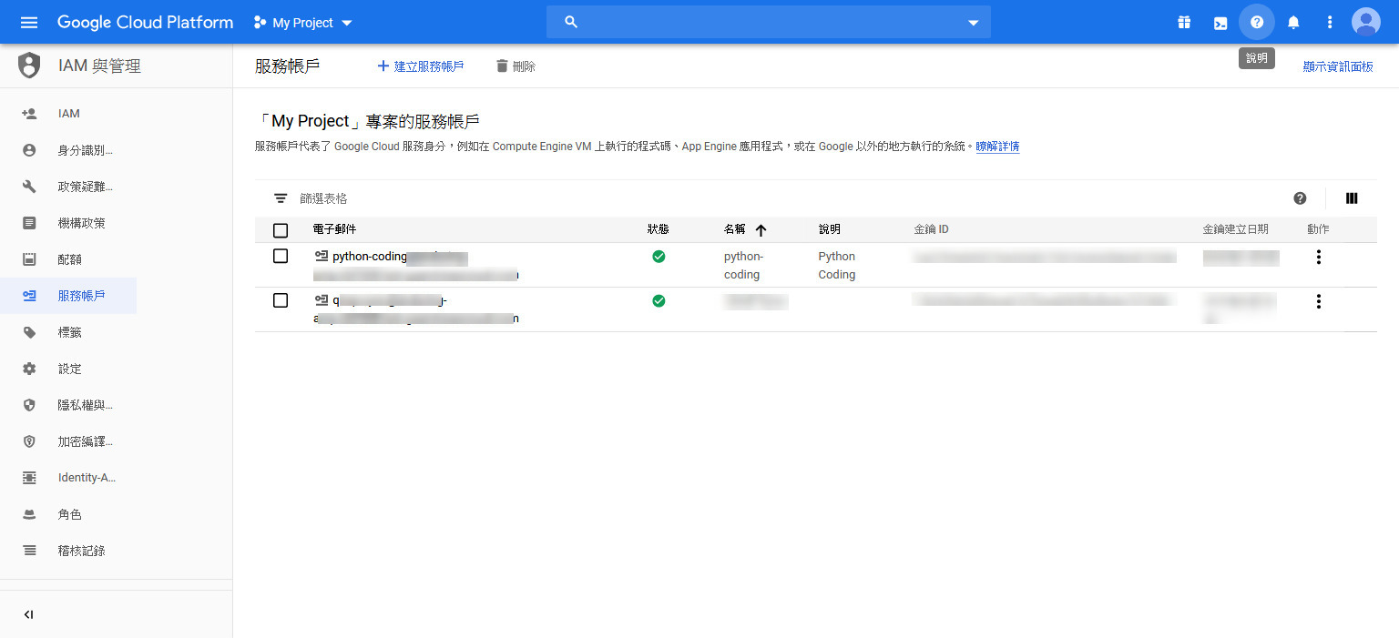Viewport: 1399px width, 638px height.
Task: Click green status check of python-coding row
Action: pos(659,257)
